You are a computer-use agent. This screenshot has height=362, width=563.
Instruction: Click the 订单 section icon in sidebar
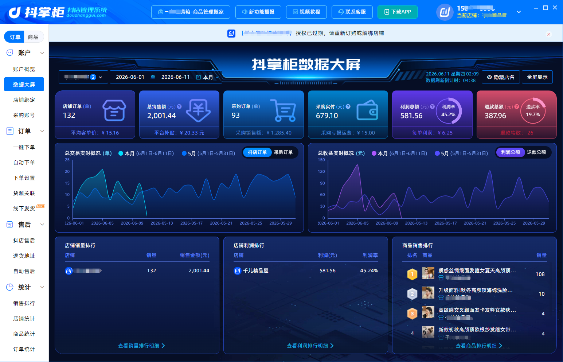pyautogui.click(x=10, y=131)
